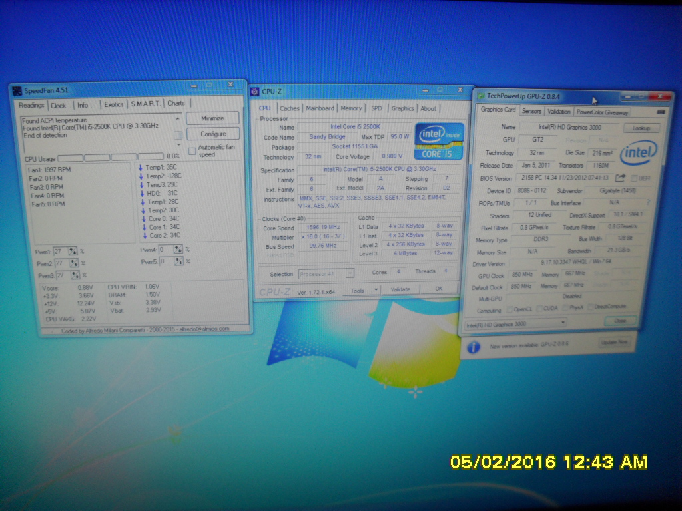Click Update Now in GPU-Z notice
Viewport: 682px width, 511px height.
(615, 343)
